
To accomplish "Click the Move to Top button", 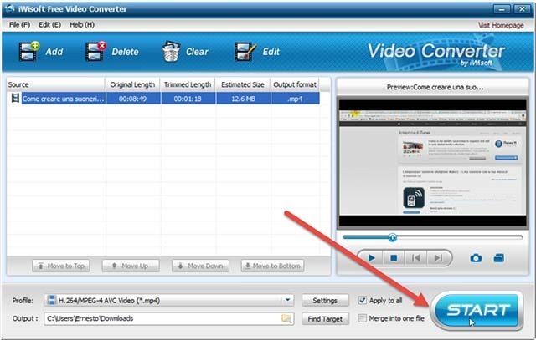I will [61, 266].
